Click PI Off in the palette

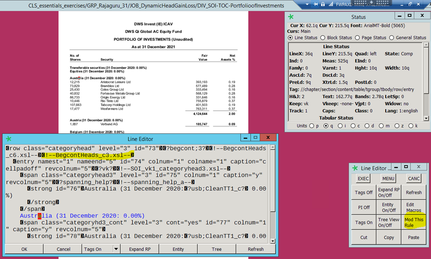364,207
